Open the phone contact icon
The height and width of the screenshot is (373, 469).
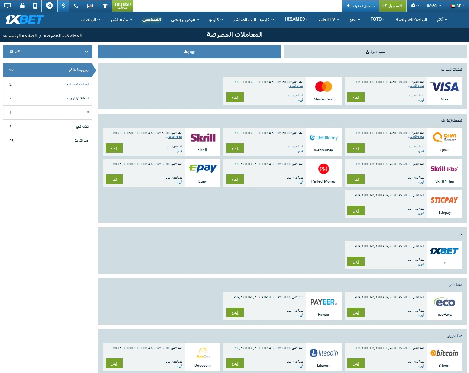point(77,6)
